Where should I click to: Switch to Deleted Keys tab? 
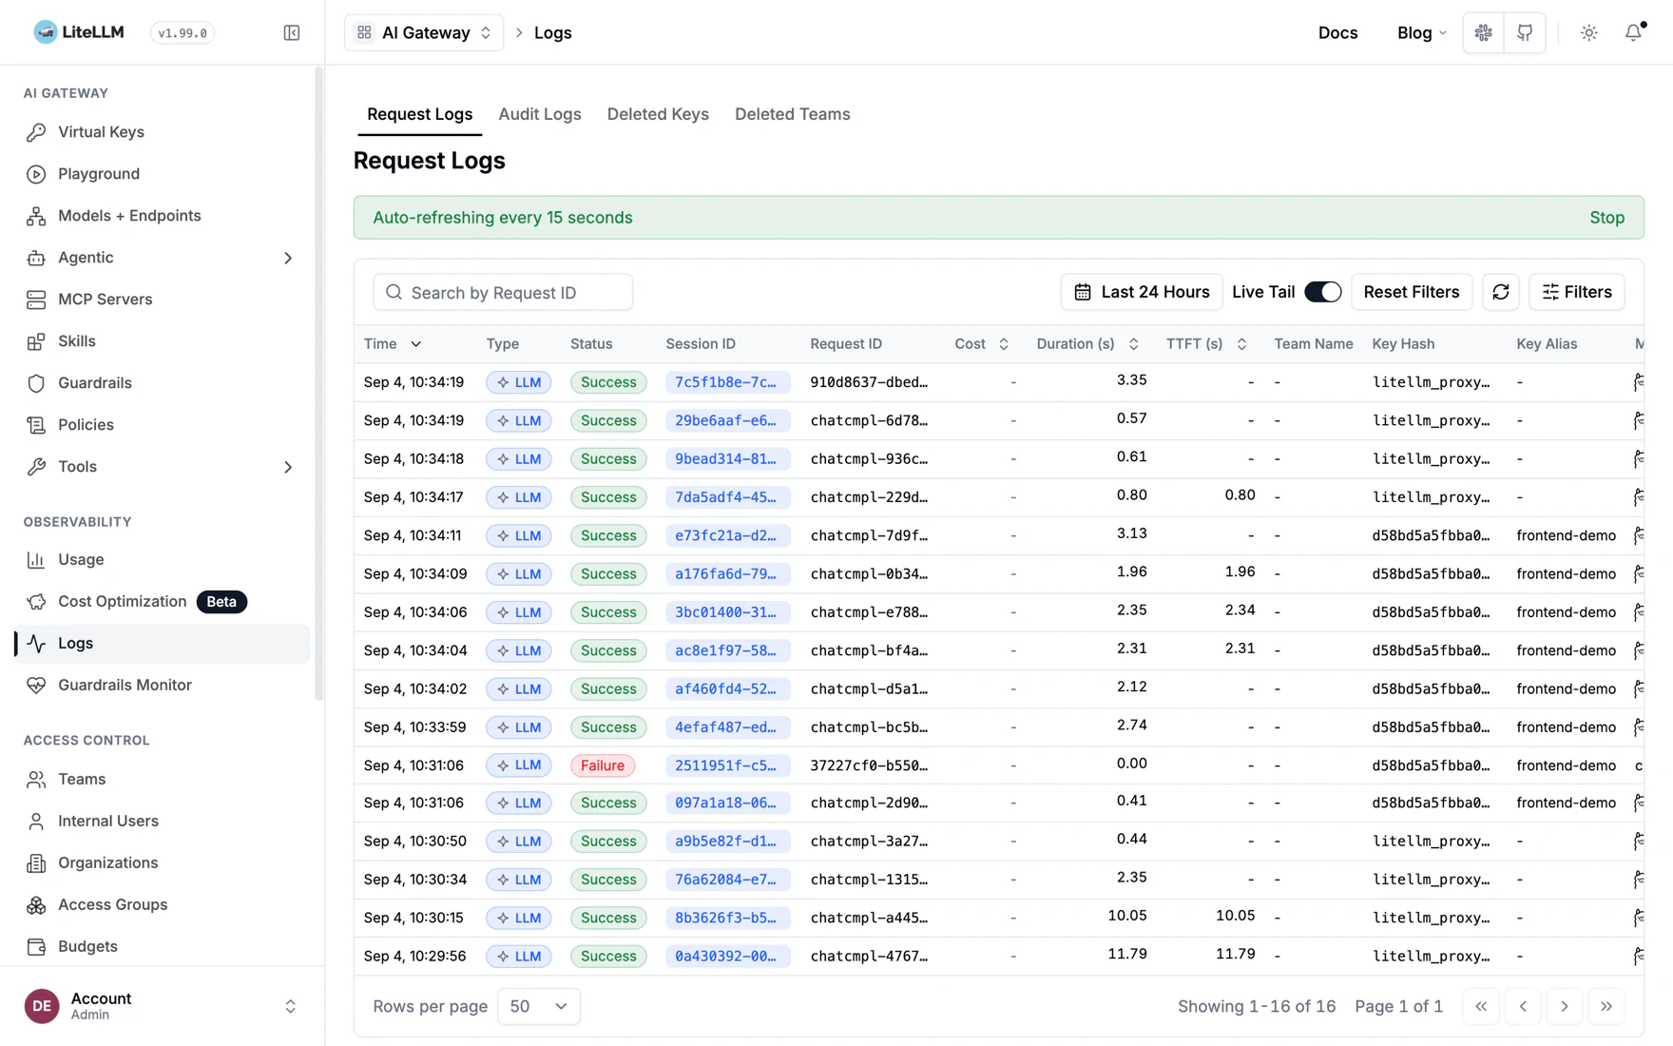(658, 114)
